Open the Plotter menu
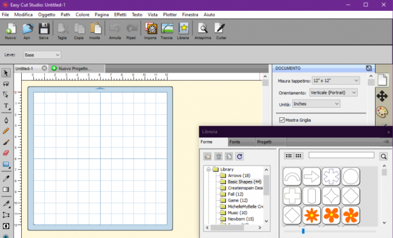 [170, 15]
